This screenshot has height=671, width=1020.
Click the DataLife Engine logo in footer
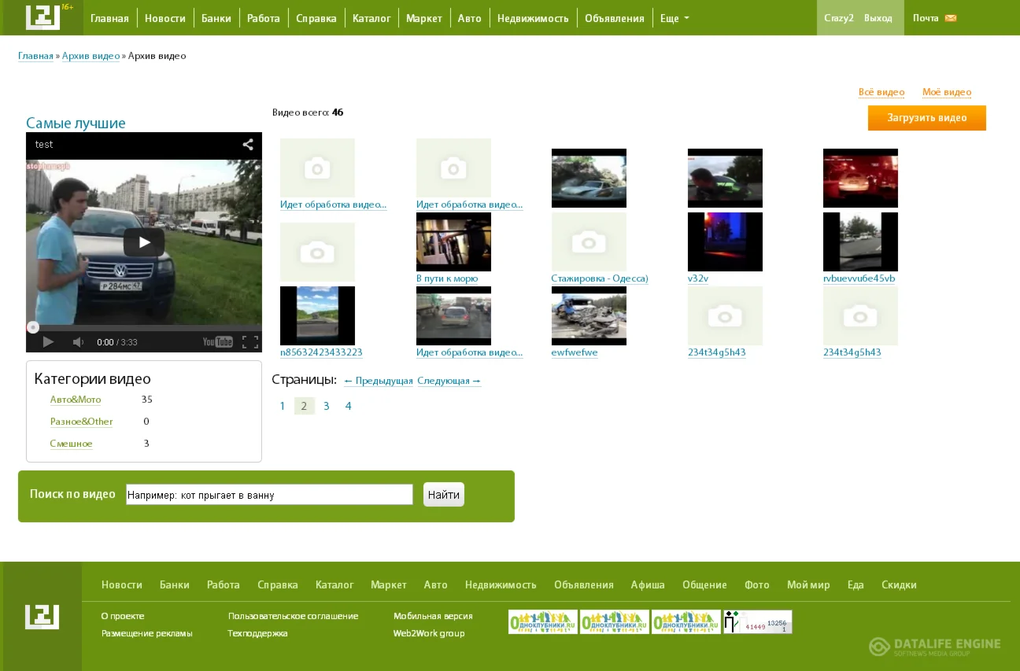click(935, 647)
